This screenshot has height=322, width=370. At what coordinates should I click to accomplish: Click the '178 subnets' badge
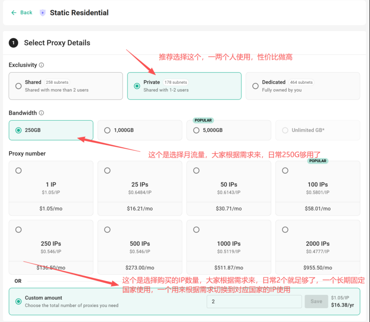(x=176, y=82)
